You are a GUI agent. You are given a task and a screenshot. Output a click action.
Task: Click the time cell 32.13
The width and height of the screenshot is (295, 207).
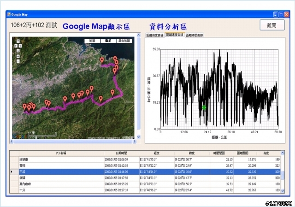221,178
